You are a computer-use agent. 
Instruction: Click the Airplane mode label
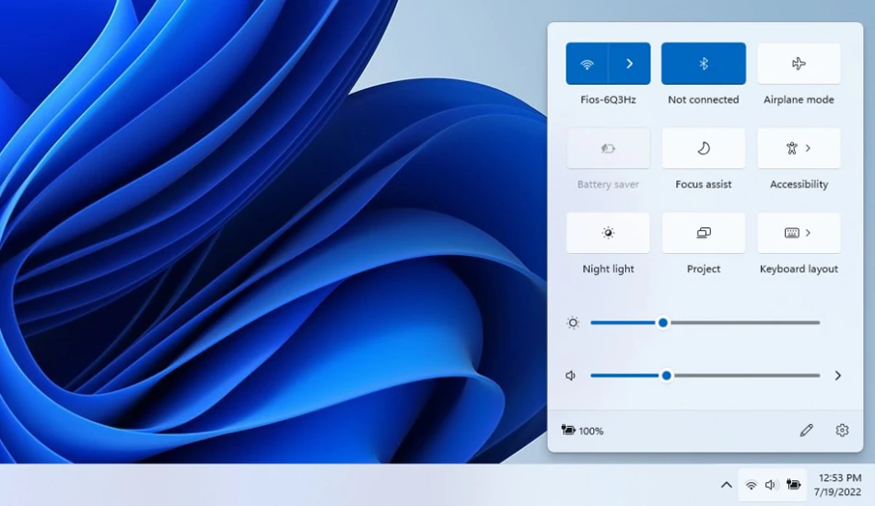tap(799, 99)
